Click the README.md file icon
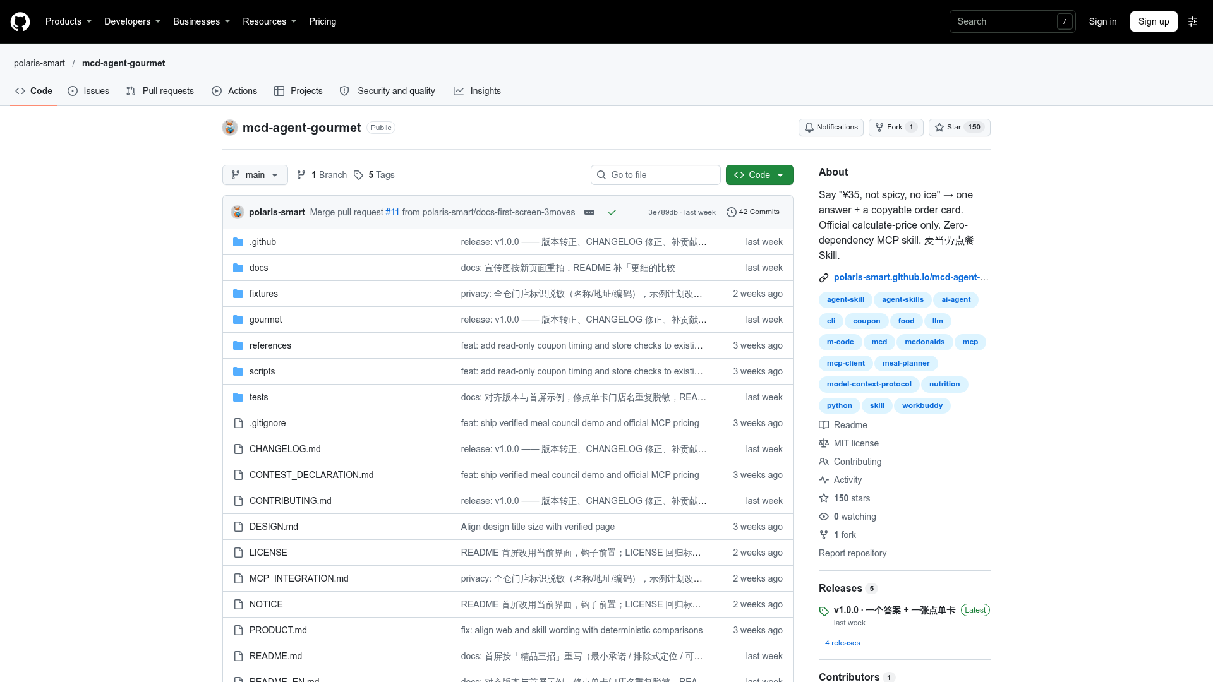 click(238, 656)
